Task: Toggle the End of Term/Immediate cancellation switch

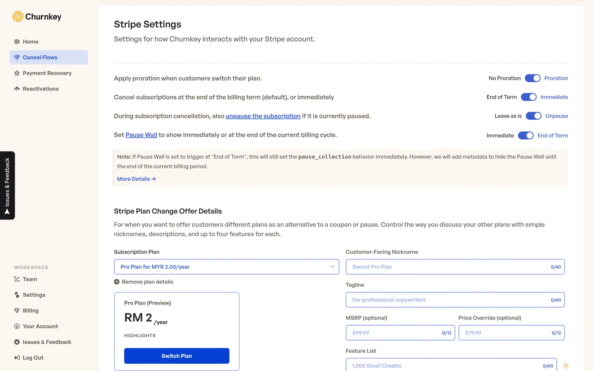Action: coord(528,97)
